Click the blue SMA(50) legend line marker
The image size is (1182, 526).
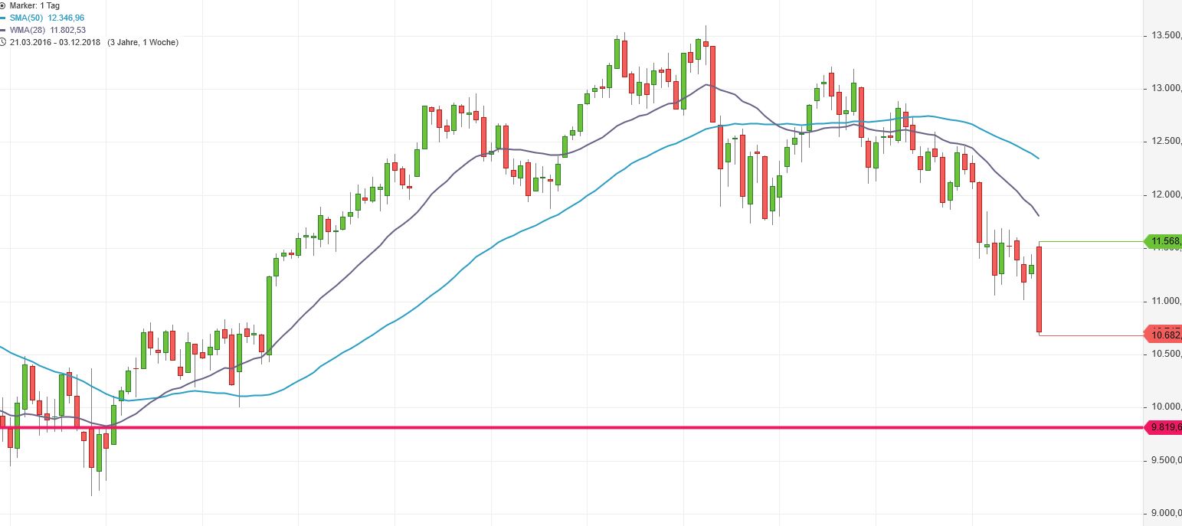3,18
